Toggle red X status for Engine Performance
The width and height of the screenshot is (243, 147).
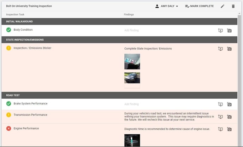coord(9,128)
